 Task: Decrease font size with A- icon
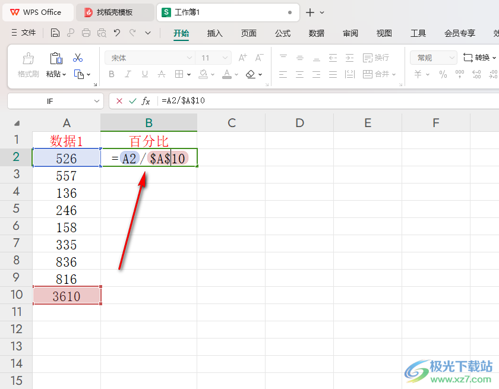pyautogui.click(x=260, y=58)
